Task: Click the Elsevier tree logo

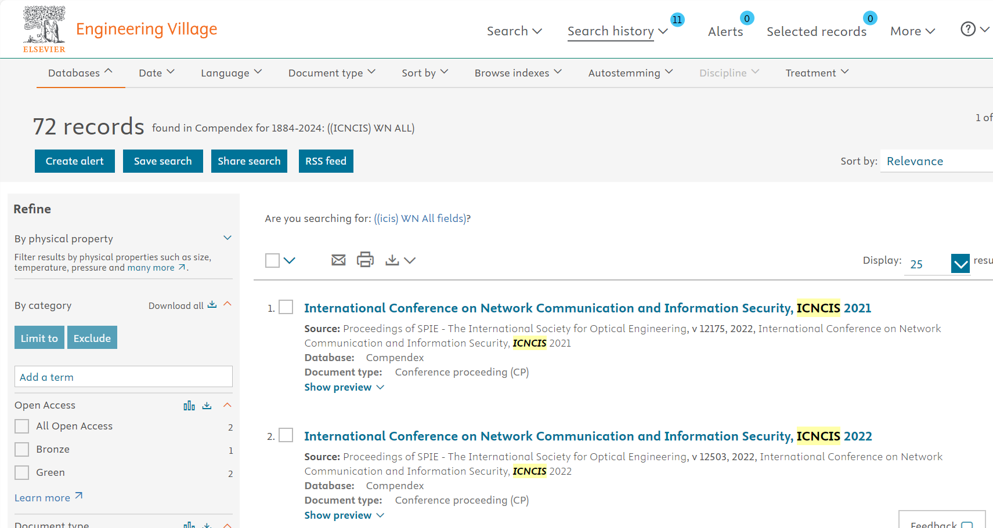Action: tap(44, 29)
